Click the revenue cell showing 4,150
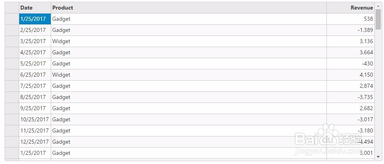 click(x=350, y=75)
